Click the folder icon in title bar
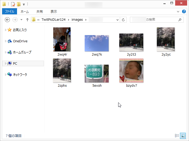Image resolution: width=189 pixels, height=141 pixels. (4, 4)
